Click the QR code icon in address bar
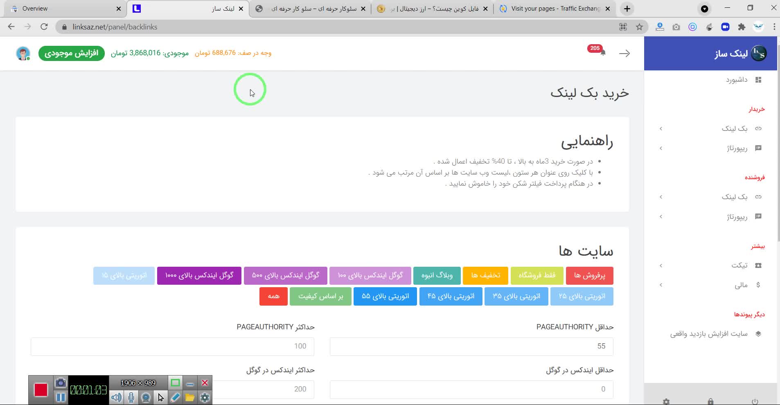 point(623,27)
